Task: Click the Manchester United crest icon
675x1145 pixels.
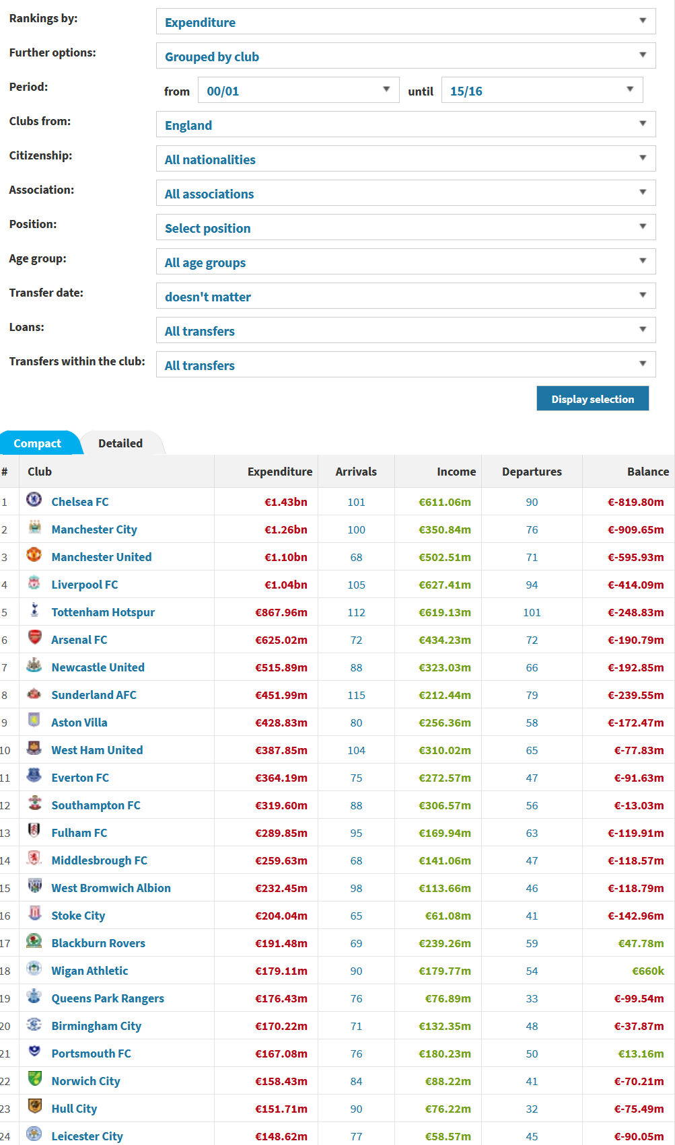Action: 34,555
